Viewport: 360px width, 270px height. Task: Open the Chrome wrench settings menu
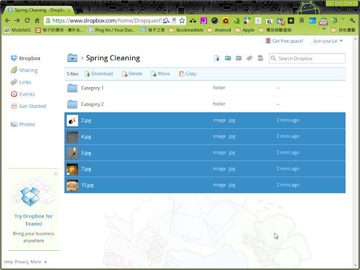pyautogui.click(x=352, y=21)
